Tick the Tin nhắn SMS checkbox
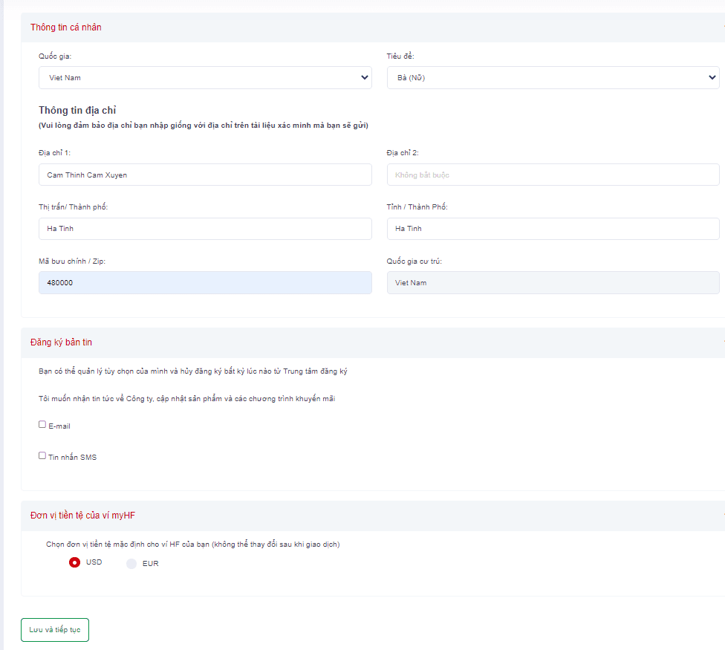Viewport: 725px width, 650px height. 42,456
